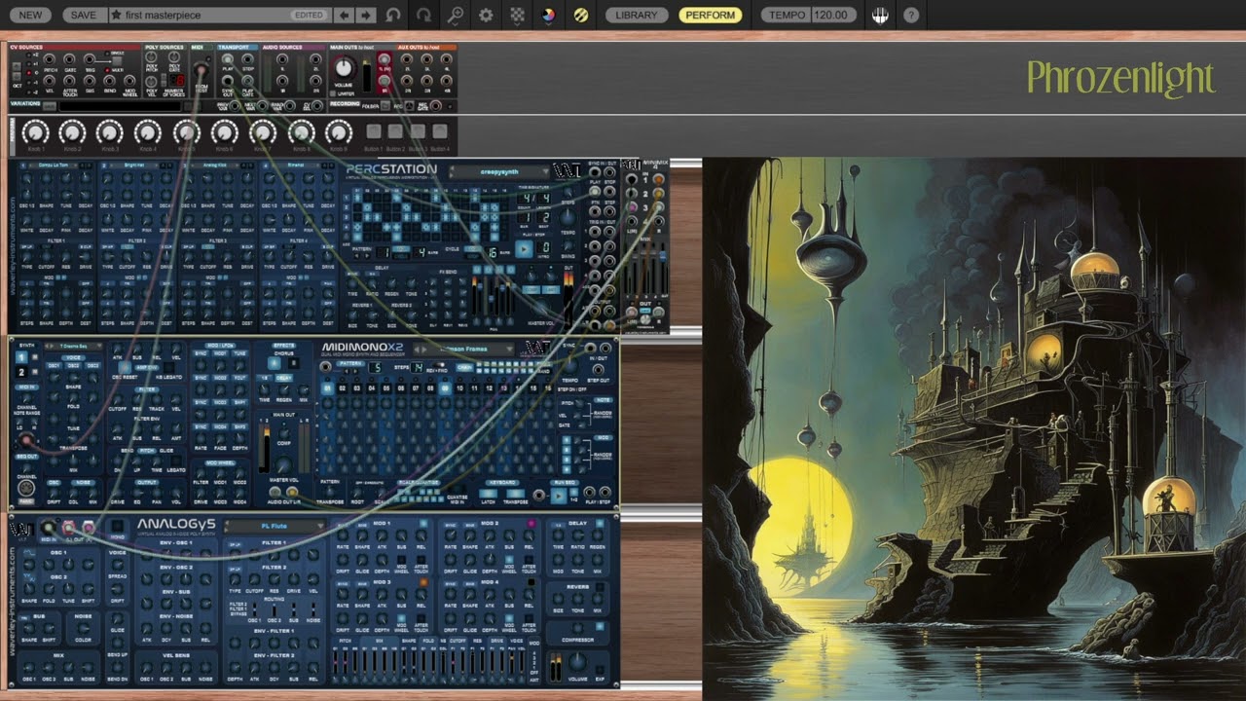Click the MidiMonoX2 Run Seq play button
This screenshot has height=701, width=1246.
tap(559, 496)
